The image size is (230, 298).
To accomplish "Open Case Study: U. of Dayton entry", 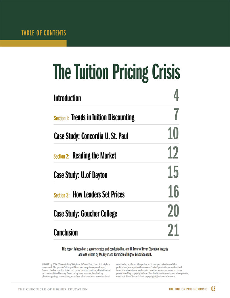I will pyautogui.click(x=80, y=175).
